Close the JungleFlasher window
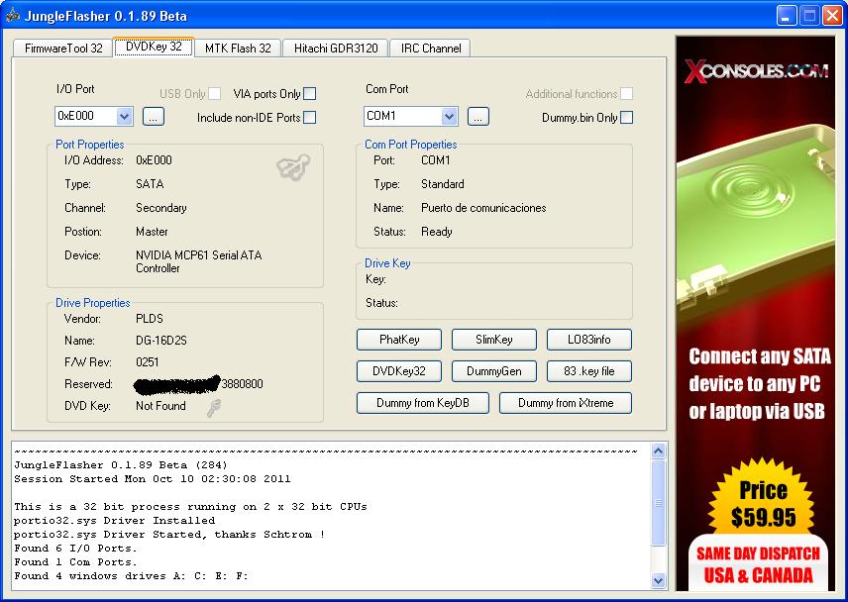 point(832,16)
